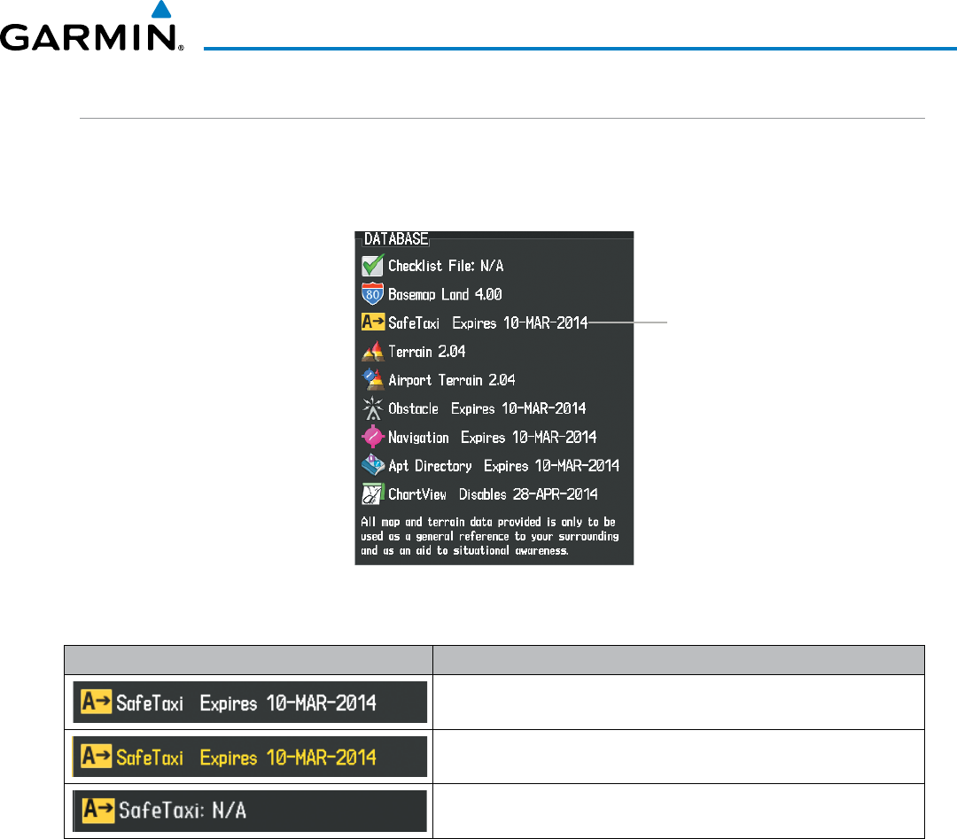
Task: Select the 'Basemap Land 4.00' entry
Action: [x=445, y=294]
